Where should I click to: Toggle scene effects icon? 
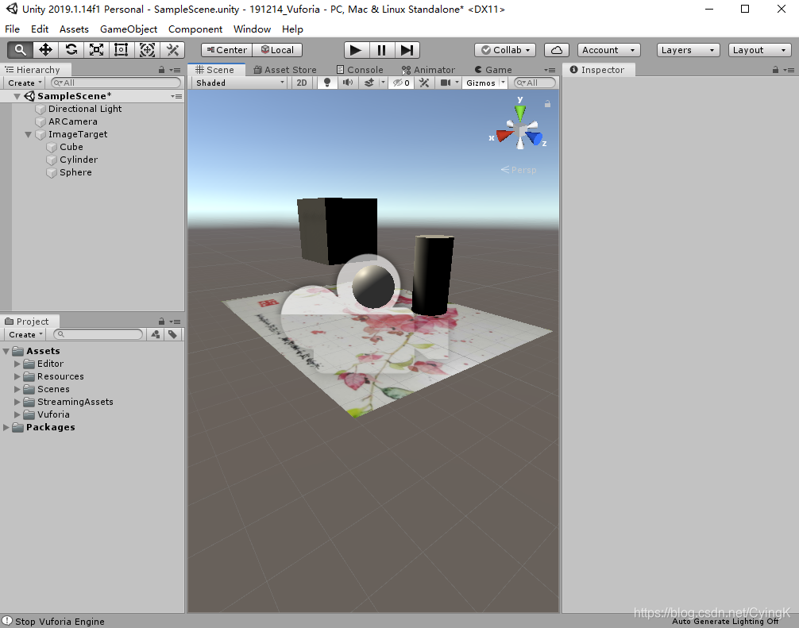[x=369, y=83]
